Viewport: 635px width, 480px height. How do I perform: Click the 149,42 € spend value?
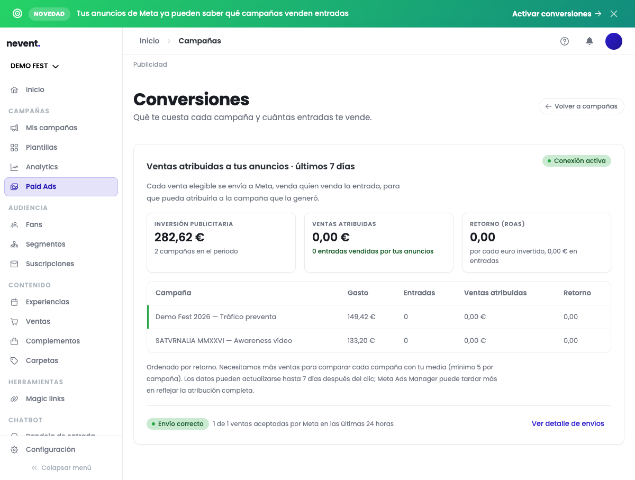361,317
